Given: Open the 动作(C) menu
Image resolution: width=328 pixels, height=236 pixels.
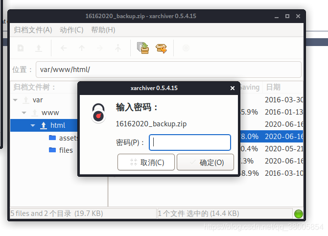Looking at the screenshot, I should (x=71, y=30).
